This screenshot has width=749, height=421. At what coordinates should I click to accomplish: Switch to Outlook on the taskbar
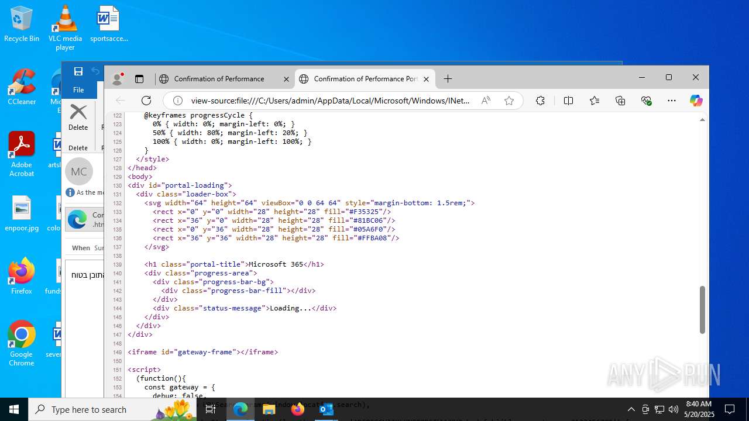coord(326,409)
